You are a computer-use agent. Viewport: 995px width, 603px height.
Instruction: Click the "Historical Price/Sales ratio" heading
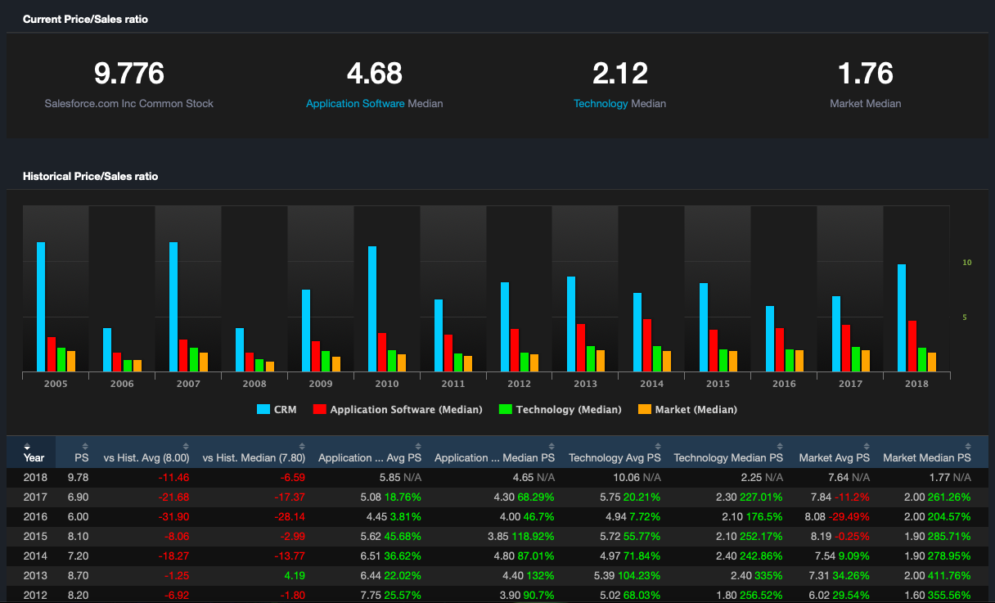91,176
